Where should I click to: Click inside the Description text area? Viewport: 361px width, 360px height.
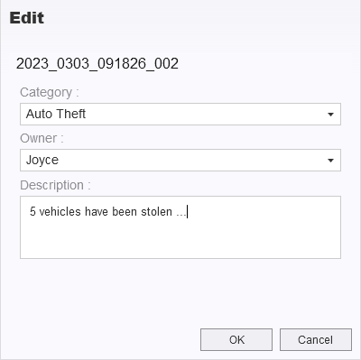(x=180, y=227)
